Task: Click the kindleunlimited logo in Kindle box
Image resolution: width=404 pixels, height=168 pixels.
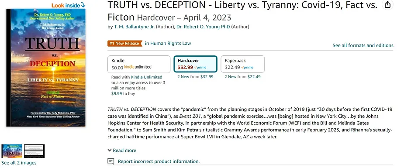Action: click(138, 67)
